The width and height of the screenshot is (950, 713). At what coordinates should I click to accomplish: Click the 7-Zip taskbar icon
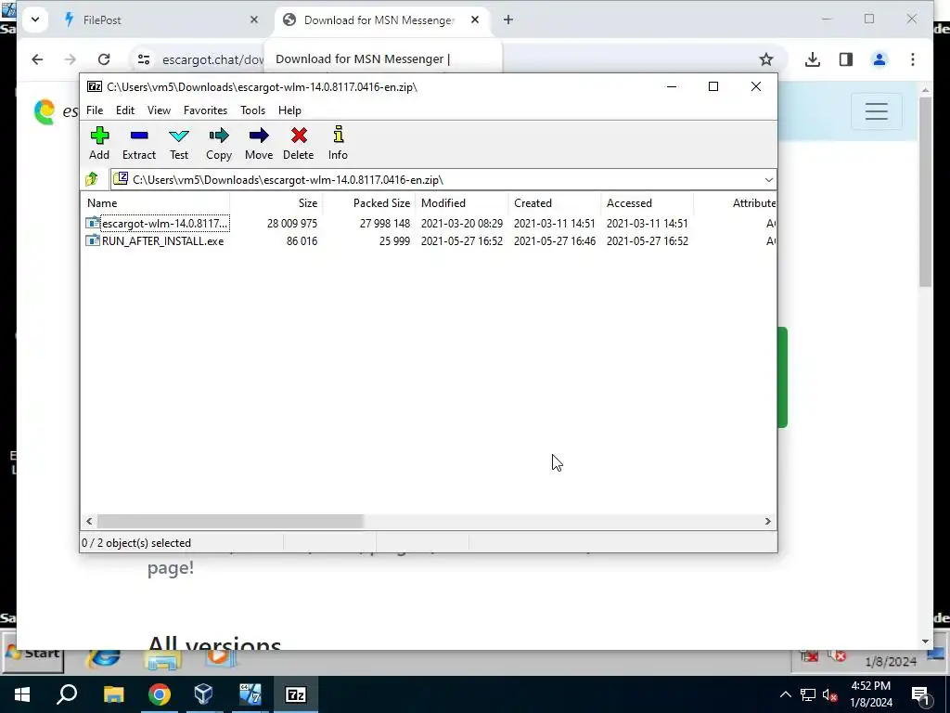click(x=296, y=694)
